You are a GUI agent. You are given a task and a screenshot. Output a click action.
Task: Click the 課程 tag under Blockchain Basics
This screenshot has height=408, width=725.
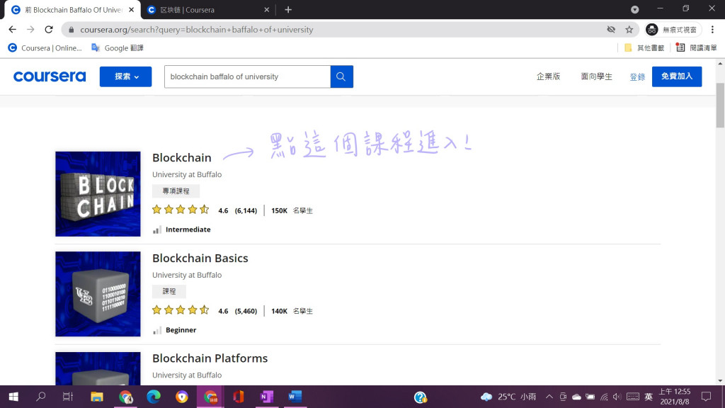click(169, 291)
